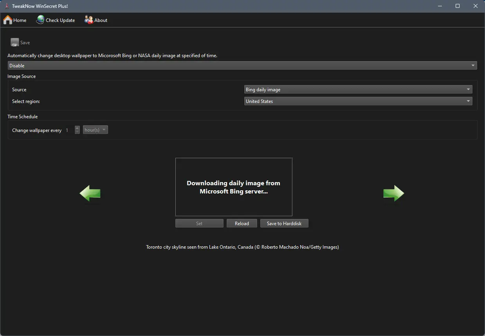
Task: Click the Image Source section heading
Action: (x=22, y=76)
